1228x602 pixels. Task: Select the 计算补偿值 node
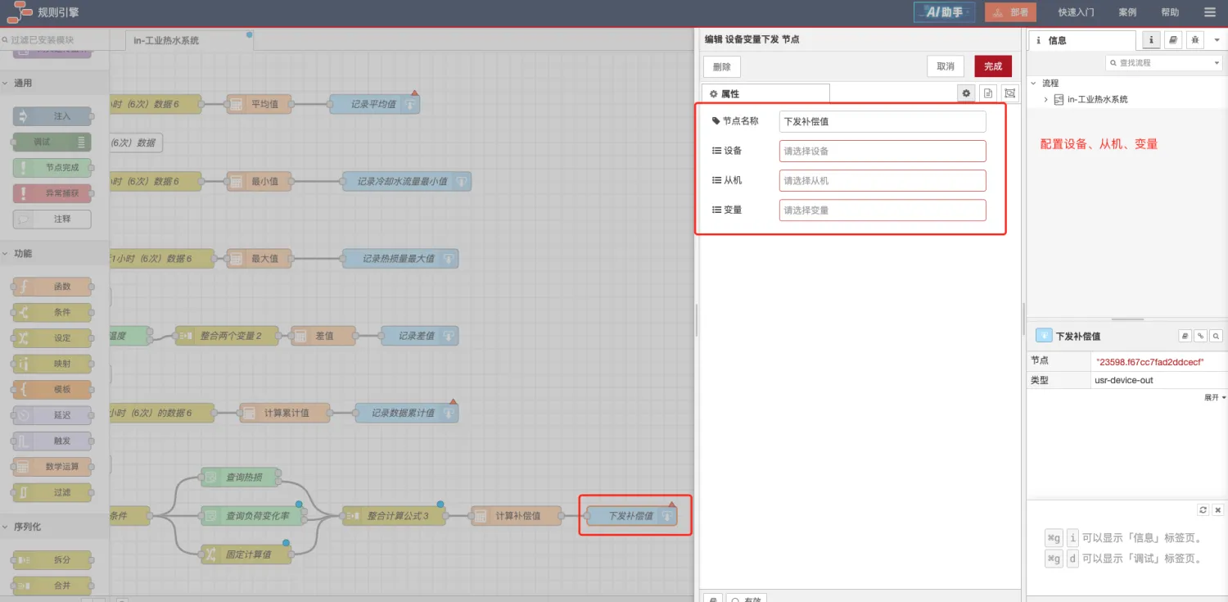[x=517, y=515]
